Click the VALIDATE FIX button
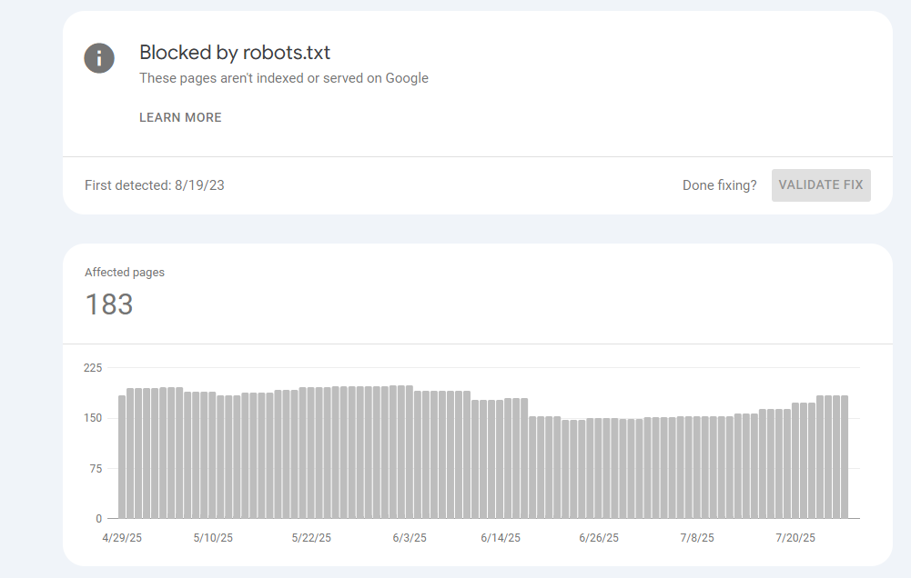Viewport: 911px width, 578px height. click(820, 185)
